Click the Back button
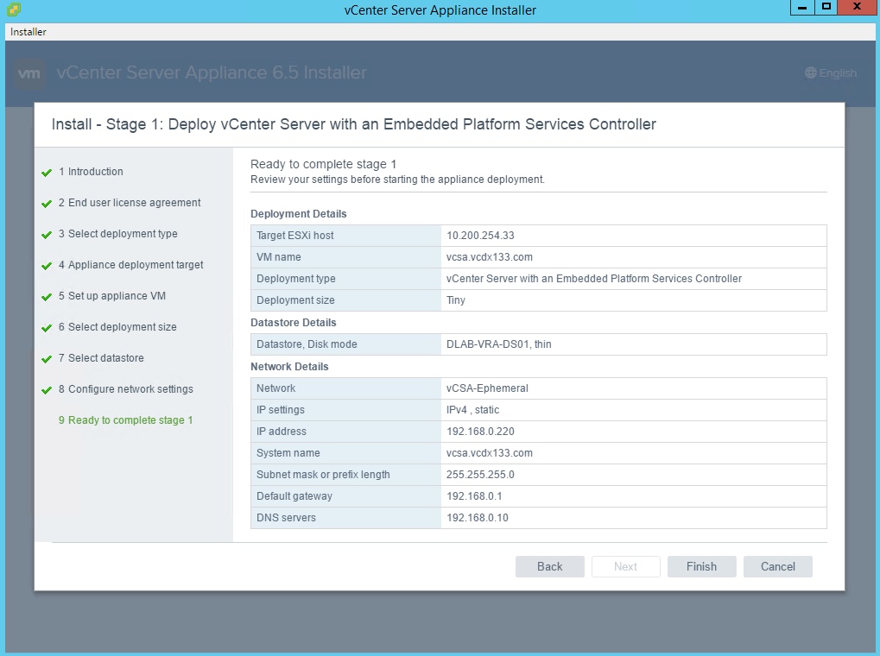The width and height of the screenshot is (880, 656). tap(549, 566)
